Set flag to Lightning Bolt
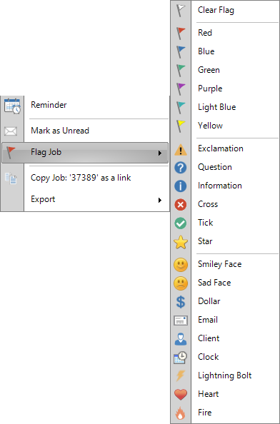Screen dimensions: 280x424 tap(225, 375)
